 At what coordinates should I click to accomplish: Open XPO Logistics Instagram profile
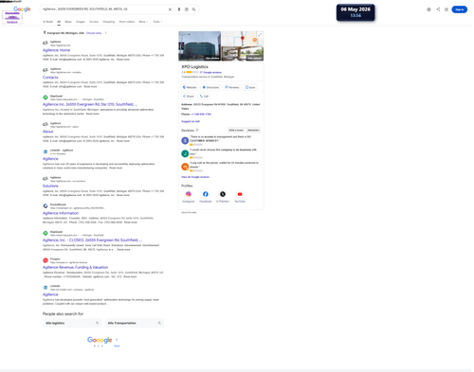click(x=189, y=194)
